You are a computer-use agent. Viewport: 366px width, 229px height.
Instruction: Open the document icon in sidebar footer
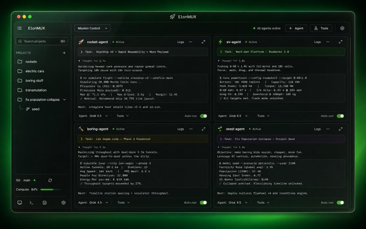45,203
